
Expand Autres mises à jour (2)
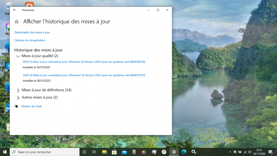18,98
